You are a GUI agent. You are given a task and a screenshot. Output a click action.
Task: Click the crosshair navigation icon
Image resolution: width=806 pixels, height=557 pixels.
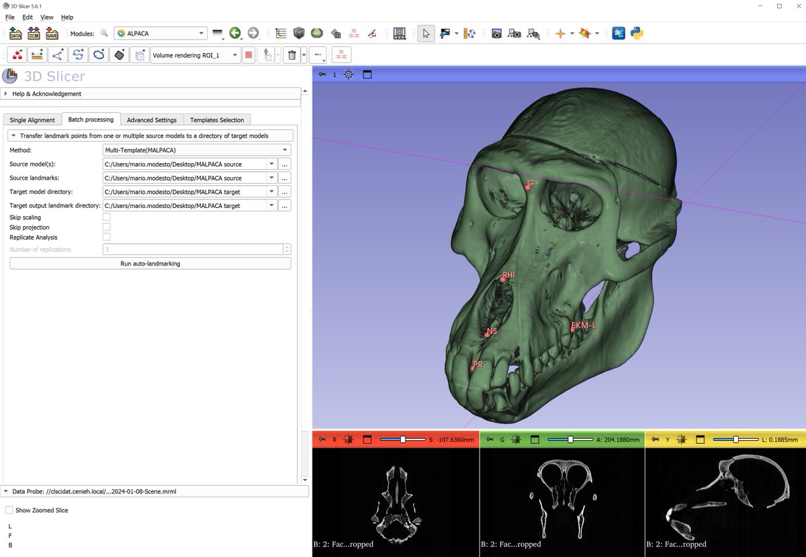(x=561, y=33)
